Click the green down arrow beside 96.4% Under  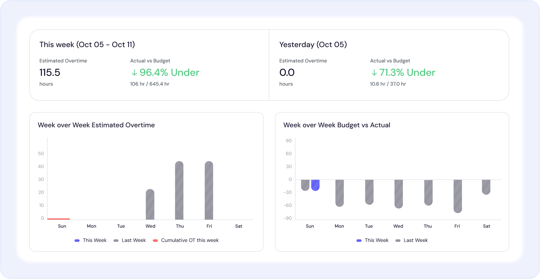click(x=134, y=72)
